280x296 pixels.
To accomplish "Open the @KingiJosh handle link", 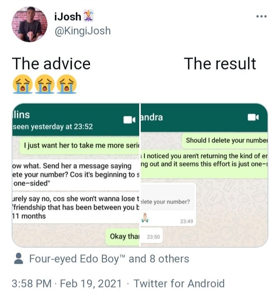I will click(x=82, y=31).
